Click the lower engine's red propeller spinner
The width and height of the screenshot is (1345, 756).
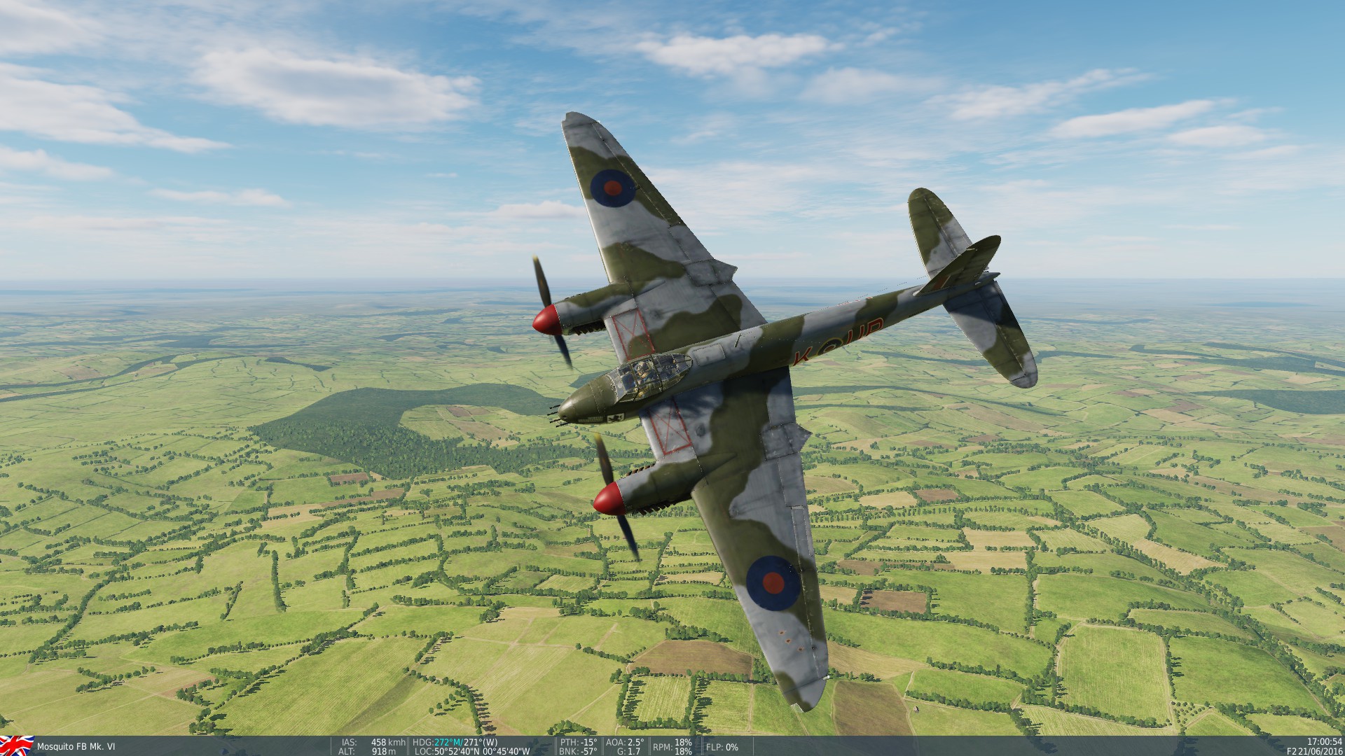point(607,498)
